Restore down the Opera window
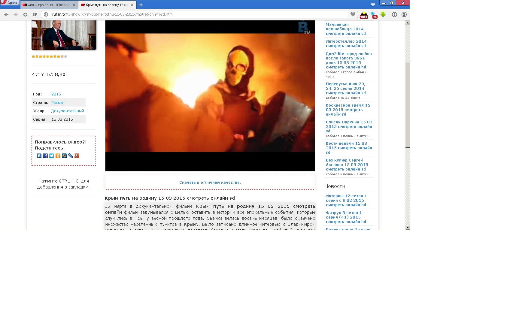Viewport: 522px width, 311px height. click(x=392, y=3)
